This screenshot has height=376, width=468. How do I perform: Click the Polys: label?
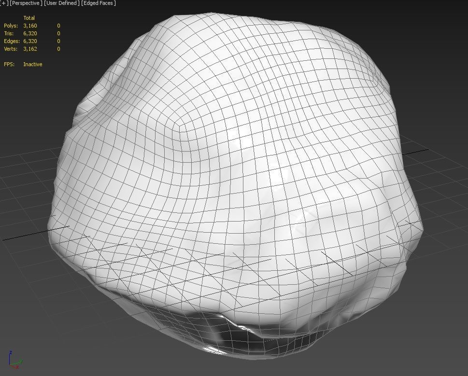click(11, 26)
